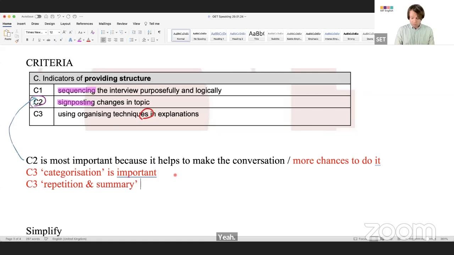The image size is (454, 255).
Task: Open line spacing options
Action: point(131,40)
